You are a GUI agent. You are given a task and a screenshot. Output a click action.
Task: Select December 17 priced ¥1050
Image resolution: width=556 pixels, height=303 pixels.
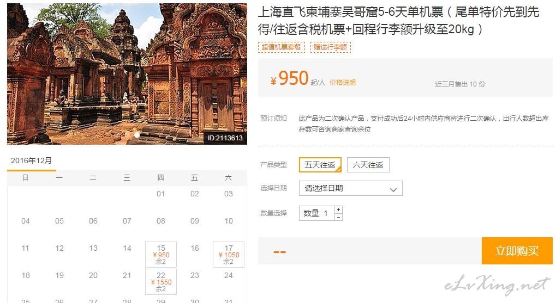(x=229, y=255)
